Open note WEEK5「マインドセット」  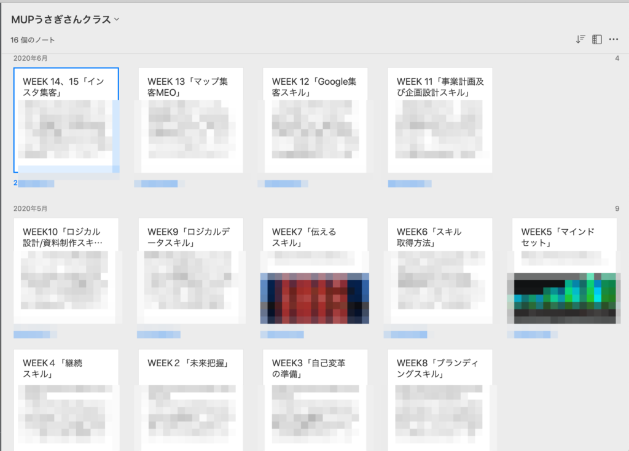point(565,271)
